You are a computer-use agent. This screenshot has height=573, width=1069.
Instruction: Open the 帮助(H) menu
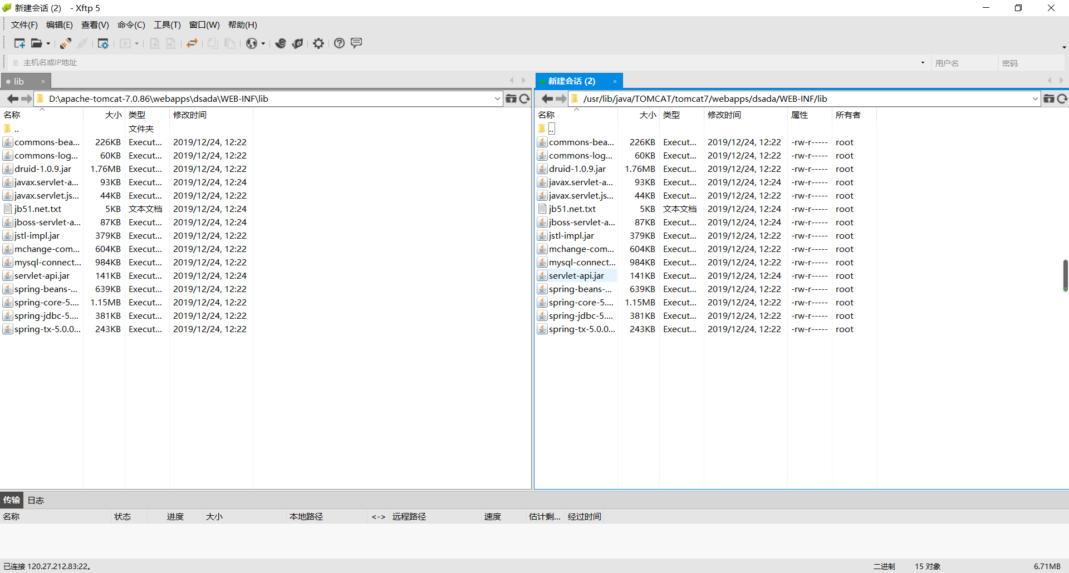click(243, 24)
